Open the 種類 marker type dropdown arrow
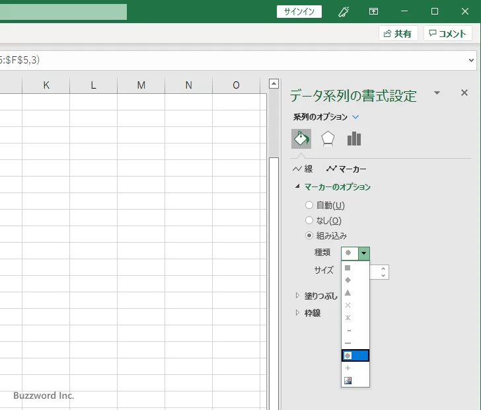The height and width of the screenshot is (410, 481). 364,253
